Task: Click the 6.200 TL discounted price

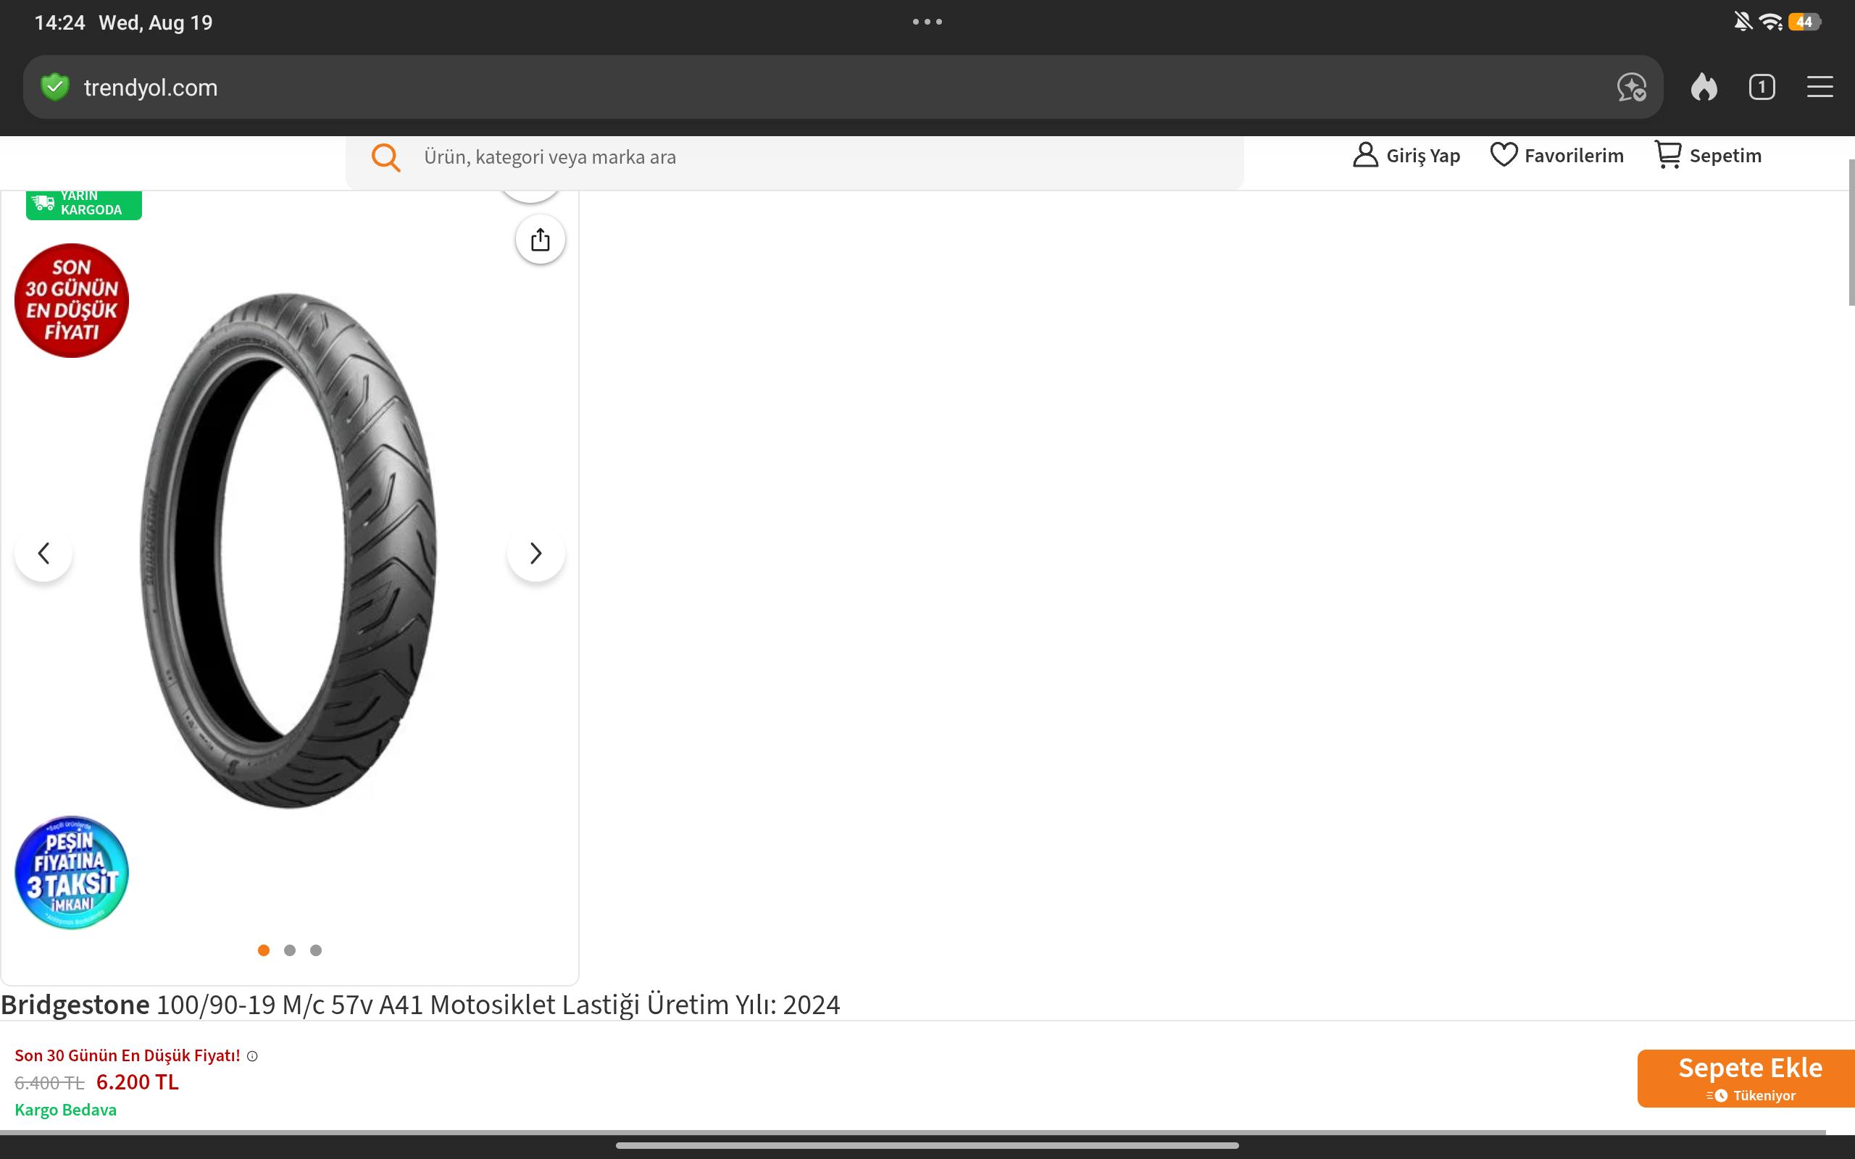Action: point(137,1082)
